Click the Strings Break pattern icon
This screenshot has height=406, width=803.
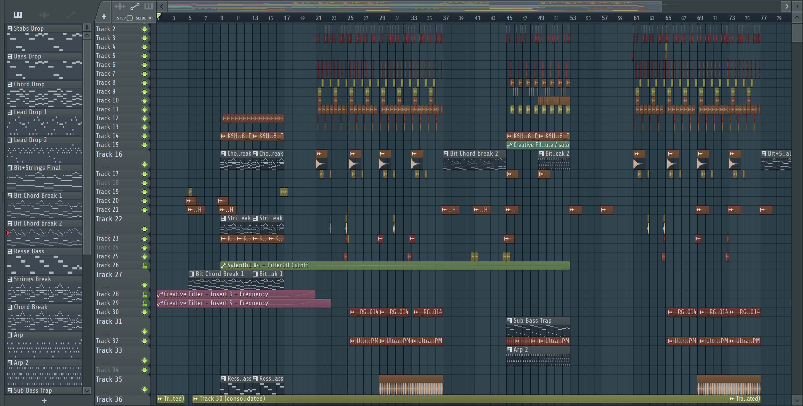click(x=10, y=279)
